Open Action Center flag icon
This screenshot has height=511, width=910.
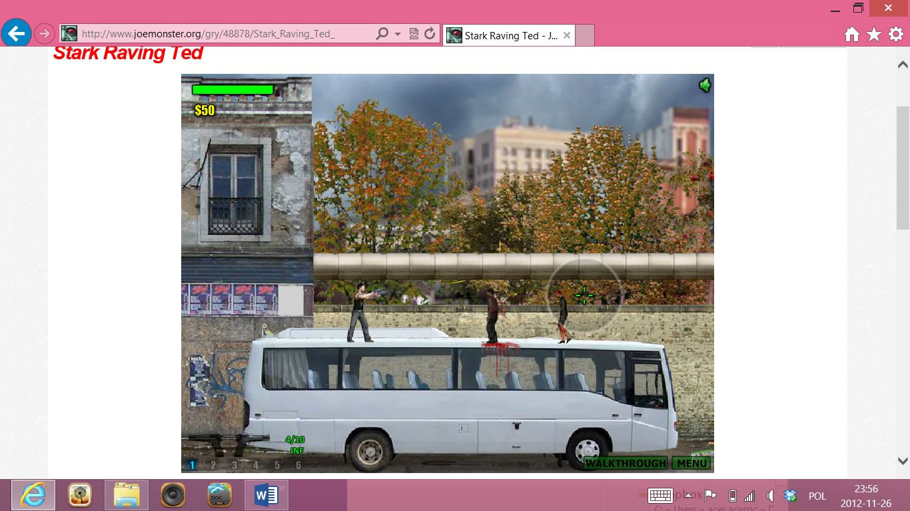pos(710,496)
